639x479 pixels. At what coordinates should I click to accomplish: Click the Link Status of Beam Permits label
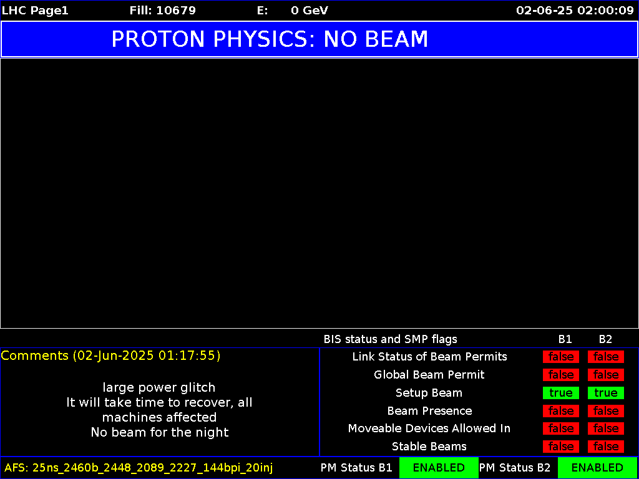click(429, 357)
